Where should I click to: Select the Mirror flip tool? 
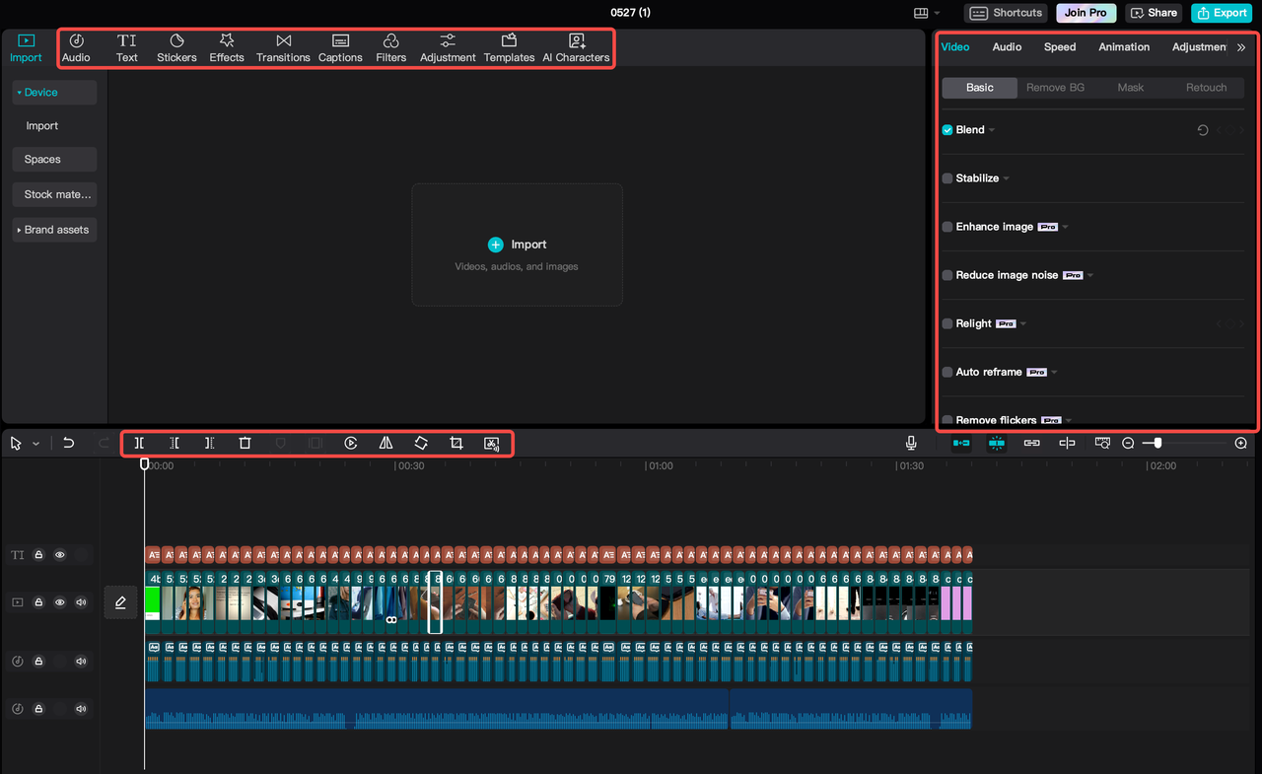pos(386,443)
